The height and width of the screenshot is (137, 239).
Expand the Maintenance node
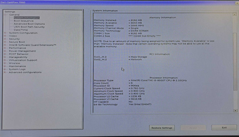pos(5,66)
